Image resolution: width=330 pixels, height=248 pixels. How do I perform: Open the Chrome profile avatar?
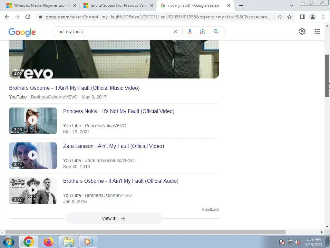313,17
